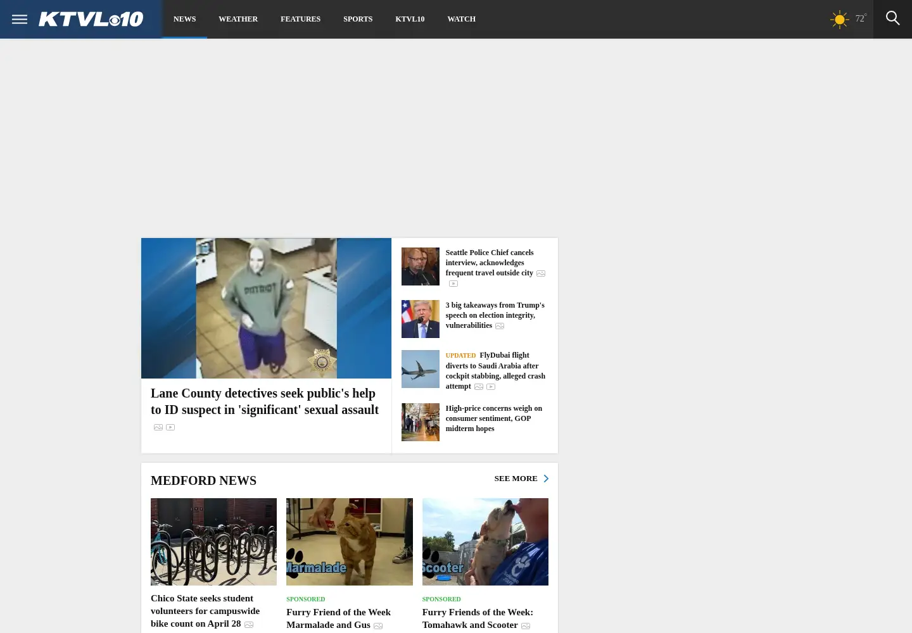Read High-price concerns consumer sentiment story
The width and height of the screenshot is (912, 633).
pos(494,418)
